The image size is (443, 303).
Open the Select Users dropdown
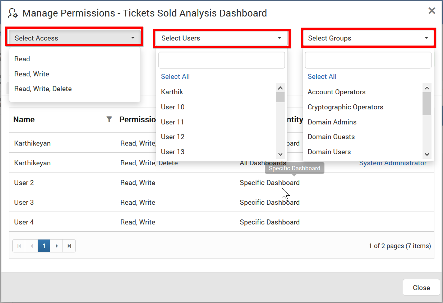[222, 38]
